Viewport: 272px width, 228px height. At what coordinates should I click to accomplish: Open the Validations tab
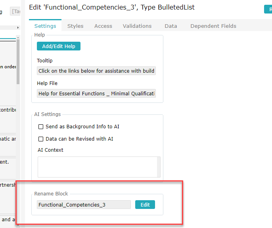(x=137, y=26)
